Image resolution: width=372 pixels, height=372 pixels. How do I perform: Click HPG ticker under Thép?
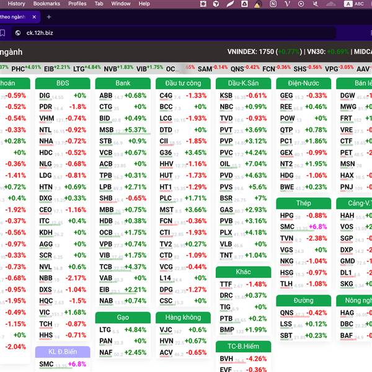tap(287, 216)
